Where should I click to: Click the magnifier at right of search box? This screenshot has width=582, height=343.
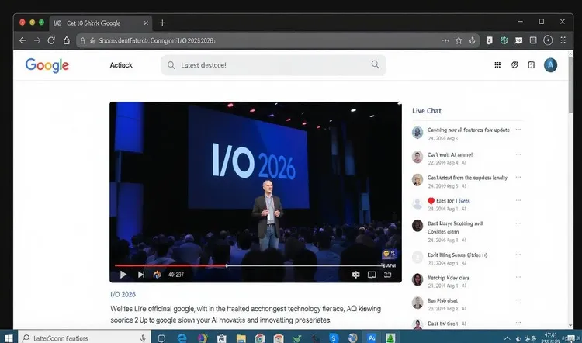tap(376, 64)
